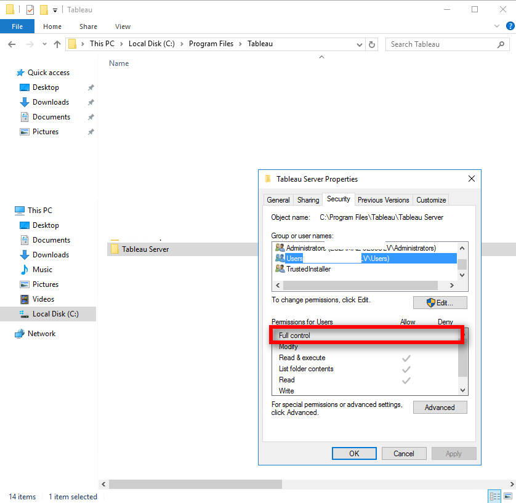This screenshot has width=516, height=503.
Task: Expand the ribbon chevron
Action: [496, 26]
